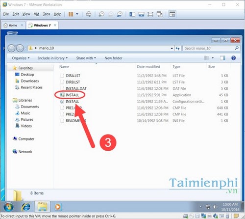Close the Windows 7 tab

tap(55, 25)
